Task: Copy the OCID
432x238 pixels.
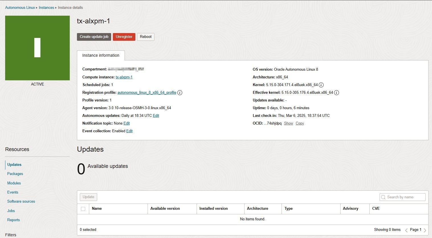Action: coord(300,123)
